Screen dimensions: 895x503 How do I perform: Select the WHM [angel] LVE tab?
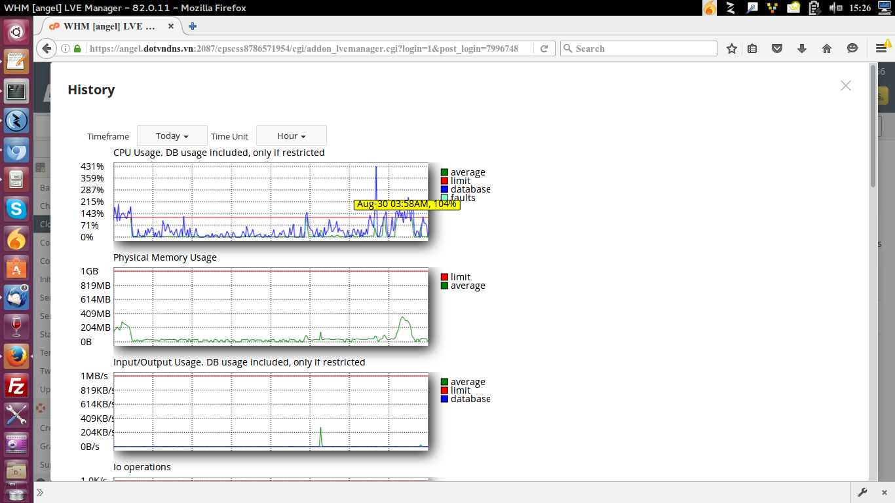[x=109, y=26]
